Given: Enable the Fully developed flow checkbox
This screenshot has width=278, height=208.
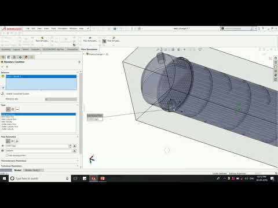Looking at the screenshot, I should 7,155.
